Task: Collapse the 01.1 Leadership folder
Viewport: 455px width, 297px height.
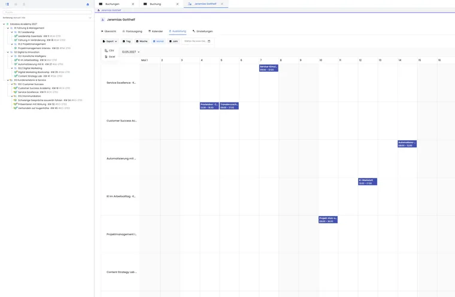Action: pyautogui.click(x=12, y=32)
